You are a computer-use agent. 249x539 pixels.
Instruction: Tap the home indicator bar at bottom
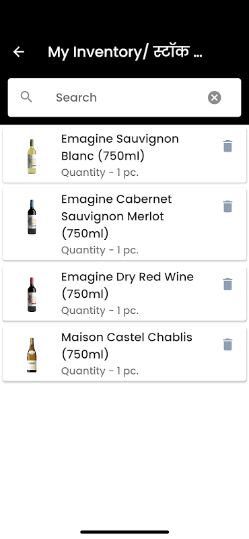coord(124,532)
